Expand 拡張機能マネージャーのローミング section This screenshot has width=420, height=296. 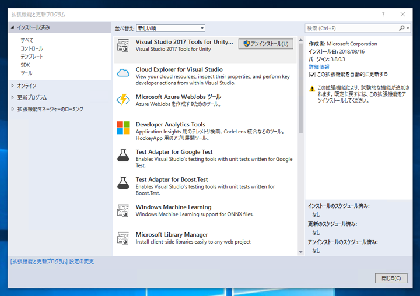(x=13, y=109)
